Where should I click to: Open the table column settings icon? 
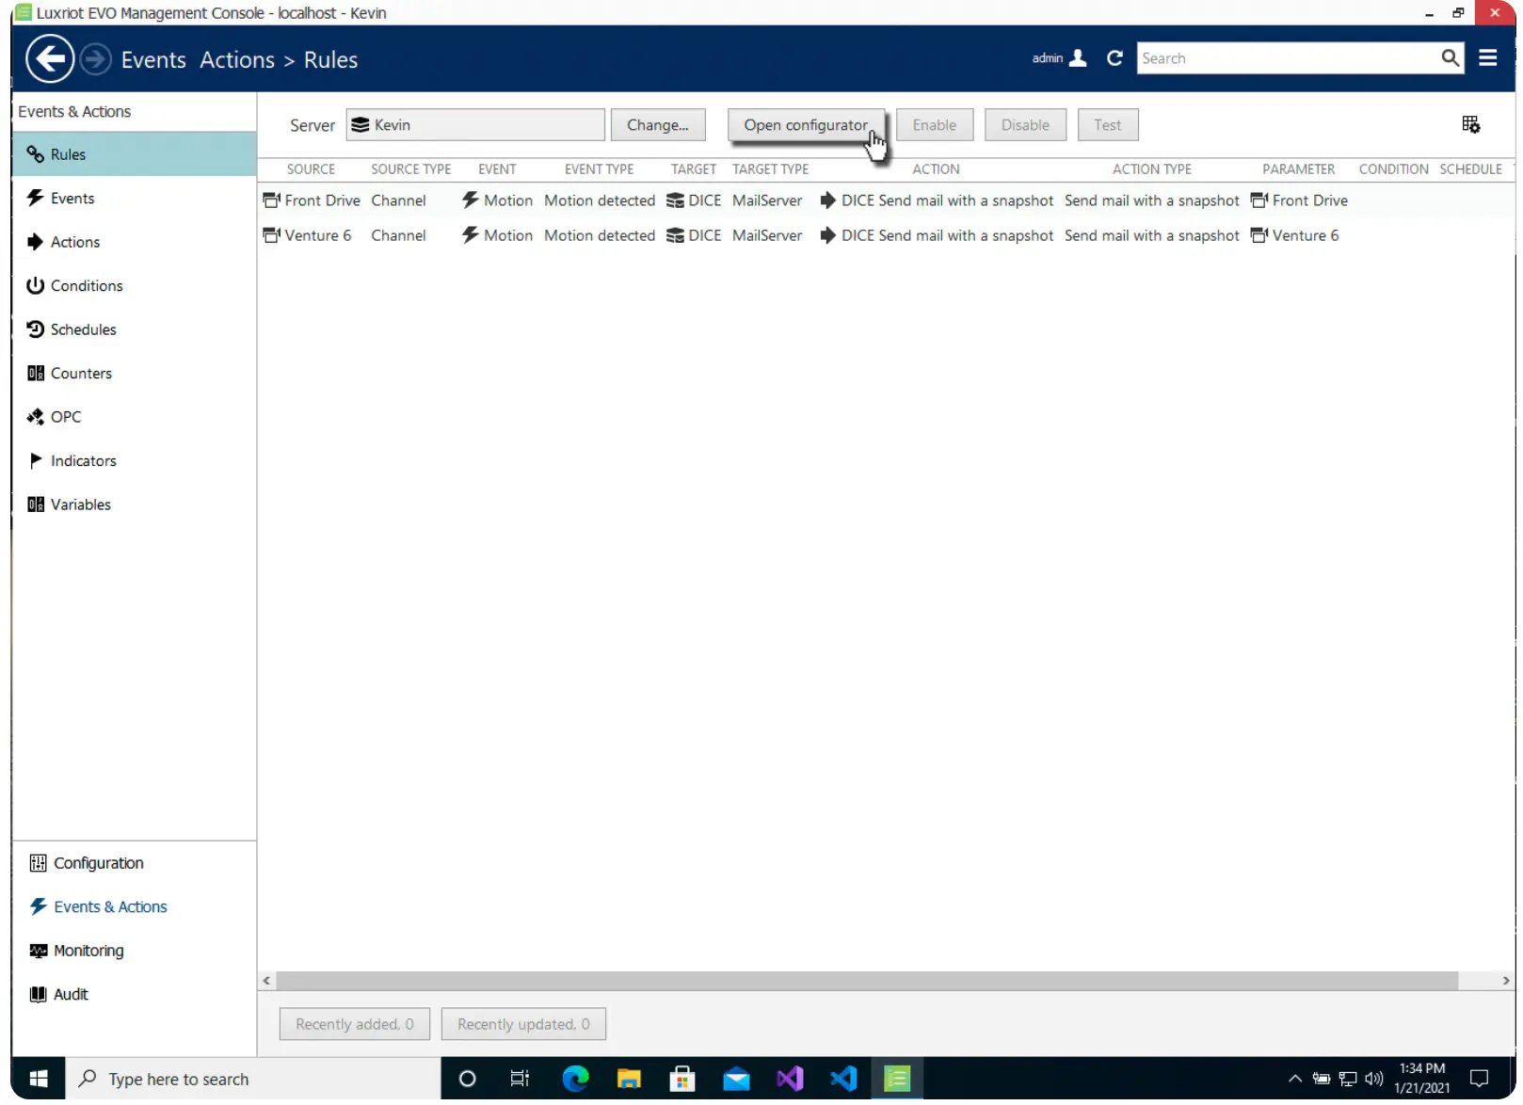tap(1470, 124)
